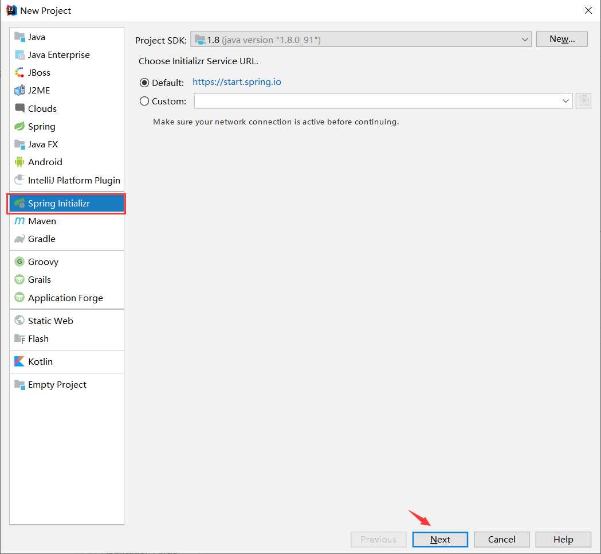
Task: Select Spring Initializr entry
Action: click(x=66, y=204)
